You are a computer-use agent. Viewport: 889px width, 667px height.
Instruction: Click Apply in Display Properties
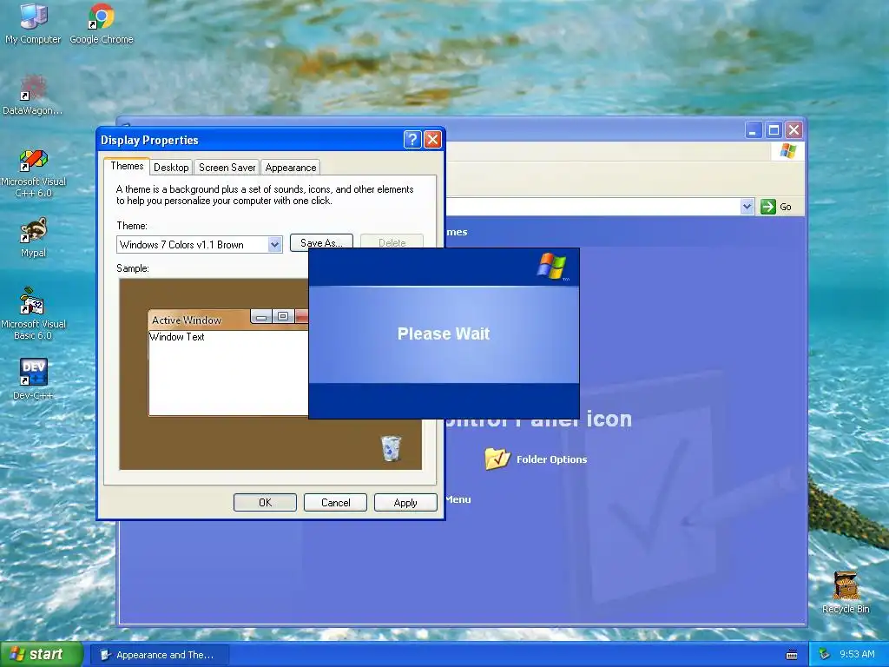point(405,503)
